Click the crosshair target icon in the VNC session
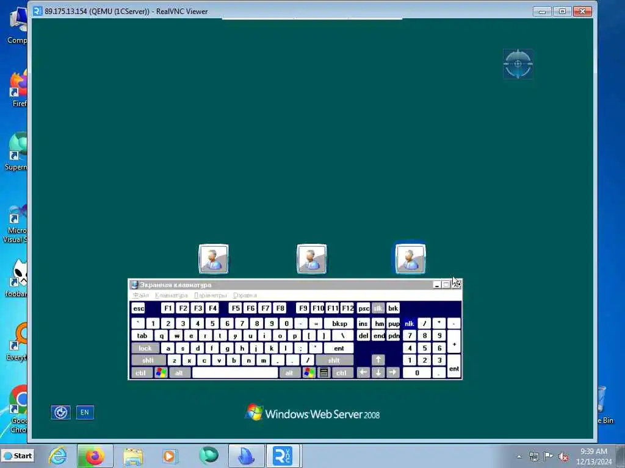The image size is (625, 468). click(x=518, y=63)
